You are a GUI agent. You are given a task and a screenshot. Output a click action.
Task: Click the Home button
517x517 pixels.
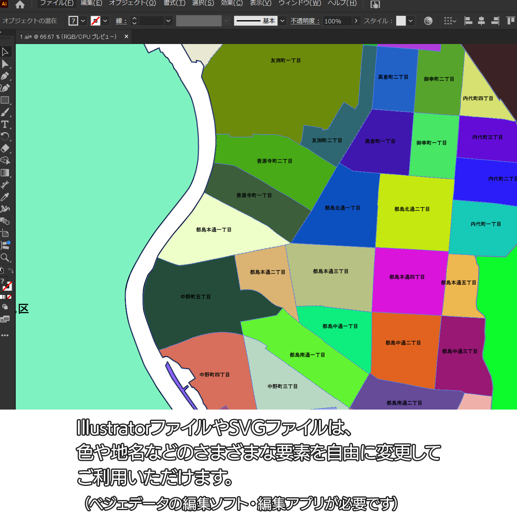[20, 5]
